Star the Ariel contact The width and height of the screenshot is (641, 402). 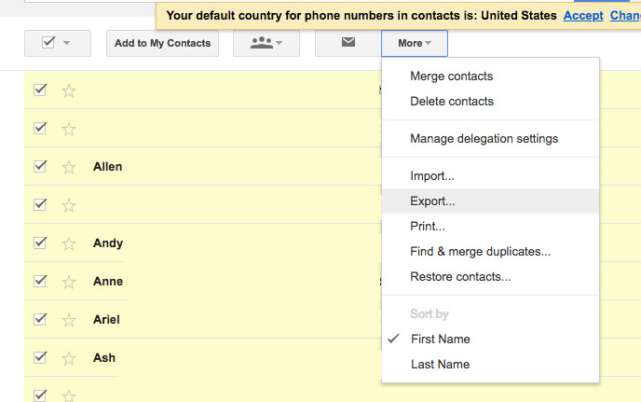(x=68, y=320)
